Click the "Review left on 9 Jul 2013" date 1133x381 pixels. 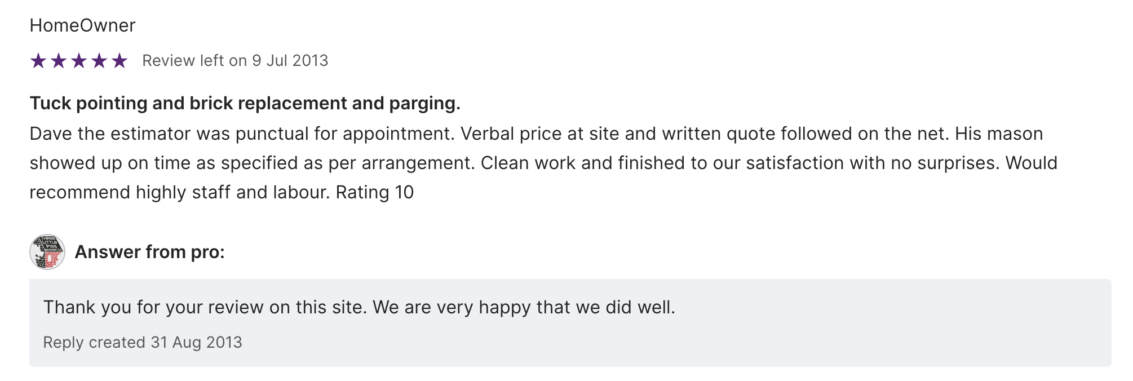tap(235, 61)
